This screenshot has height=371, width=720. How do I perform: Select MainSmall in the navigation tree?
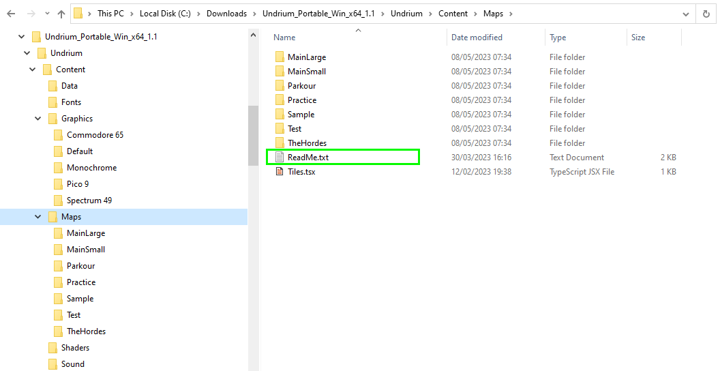(86, 250)
